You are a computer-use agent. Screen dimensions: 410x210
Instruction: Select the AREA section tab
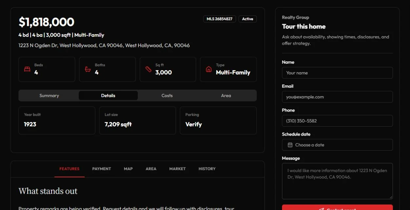151,169
